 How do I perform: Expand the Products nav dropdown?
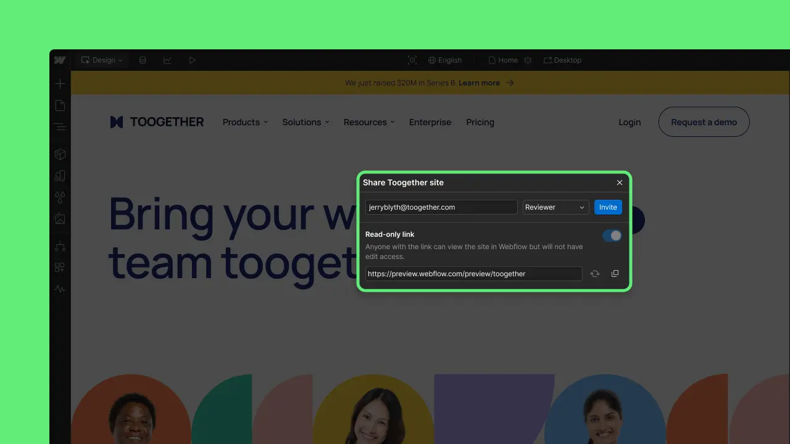[x=245, y=122]
